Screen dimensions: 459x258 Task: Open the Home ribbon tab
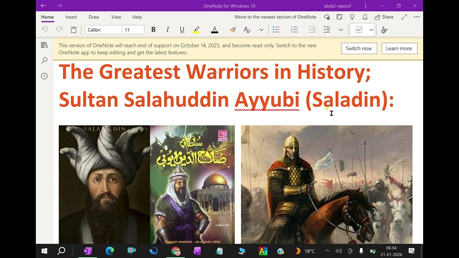[x=47, y=17]
